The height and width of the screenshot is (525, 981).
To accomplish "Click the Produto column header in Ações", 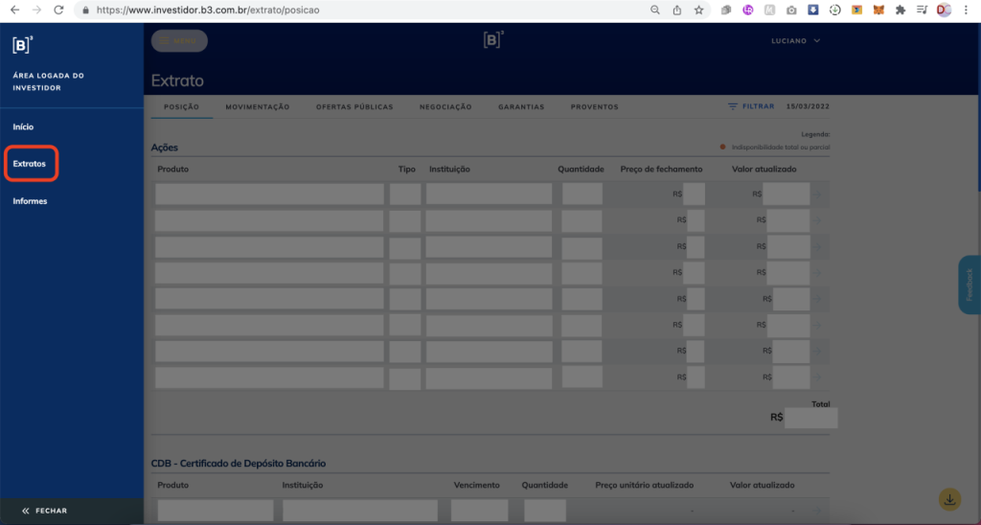I will tap(172, 169).
